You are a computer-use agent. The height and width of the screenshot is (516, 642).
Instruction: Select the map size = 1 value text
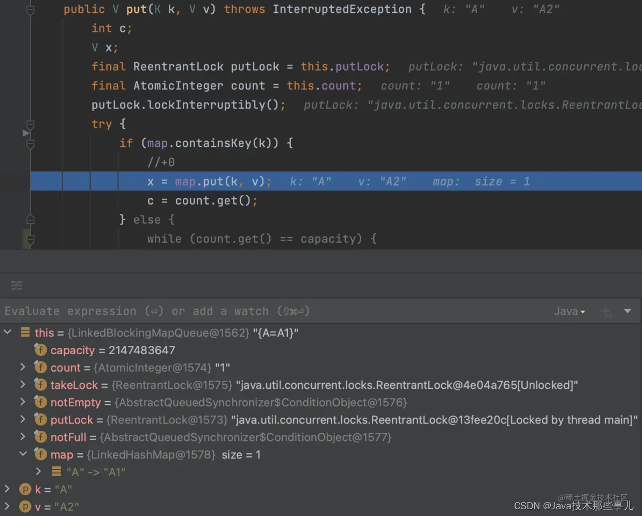(x=241, y=454)
